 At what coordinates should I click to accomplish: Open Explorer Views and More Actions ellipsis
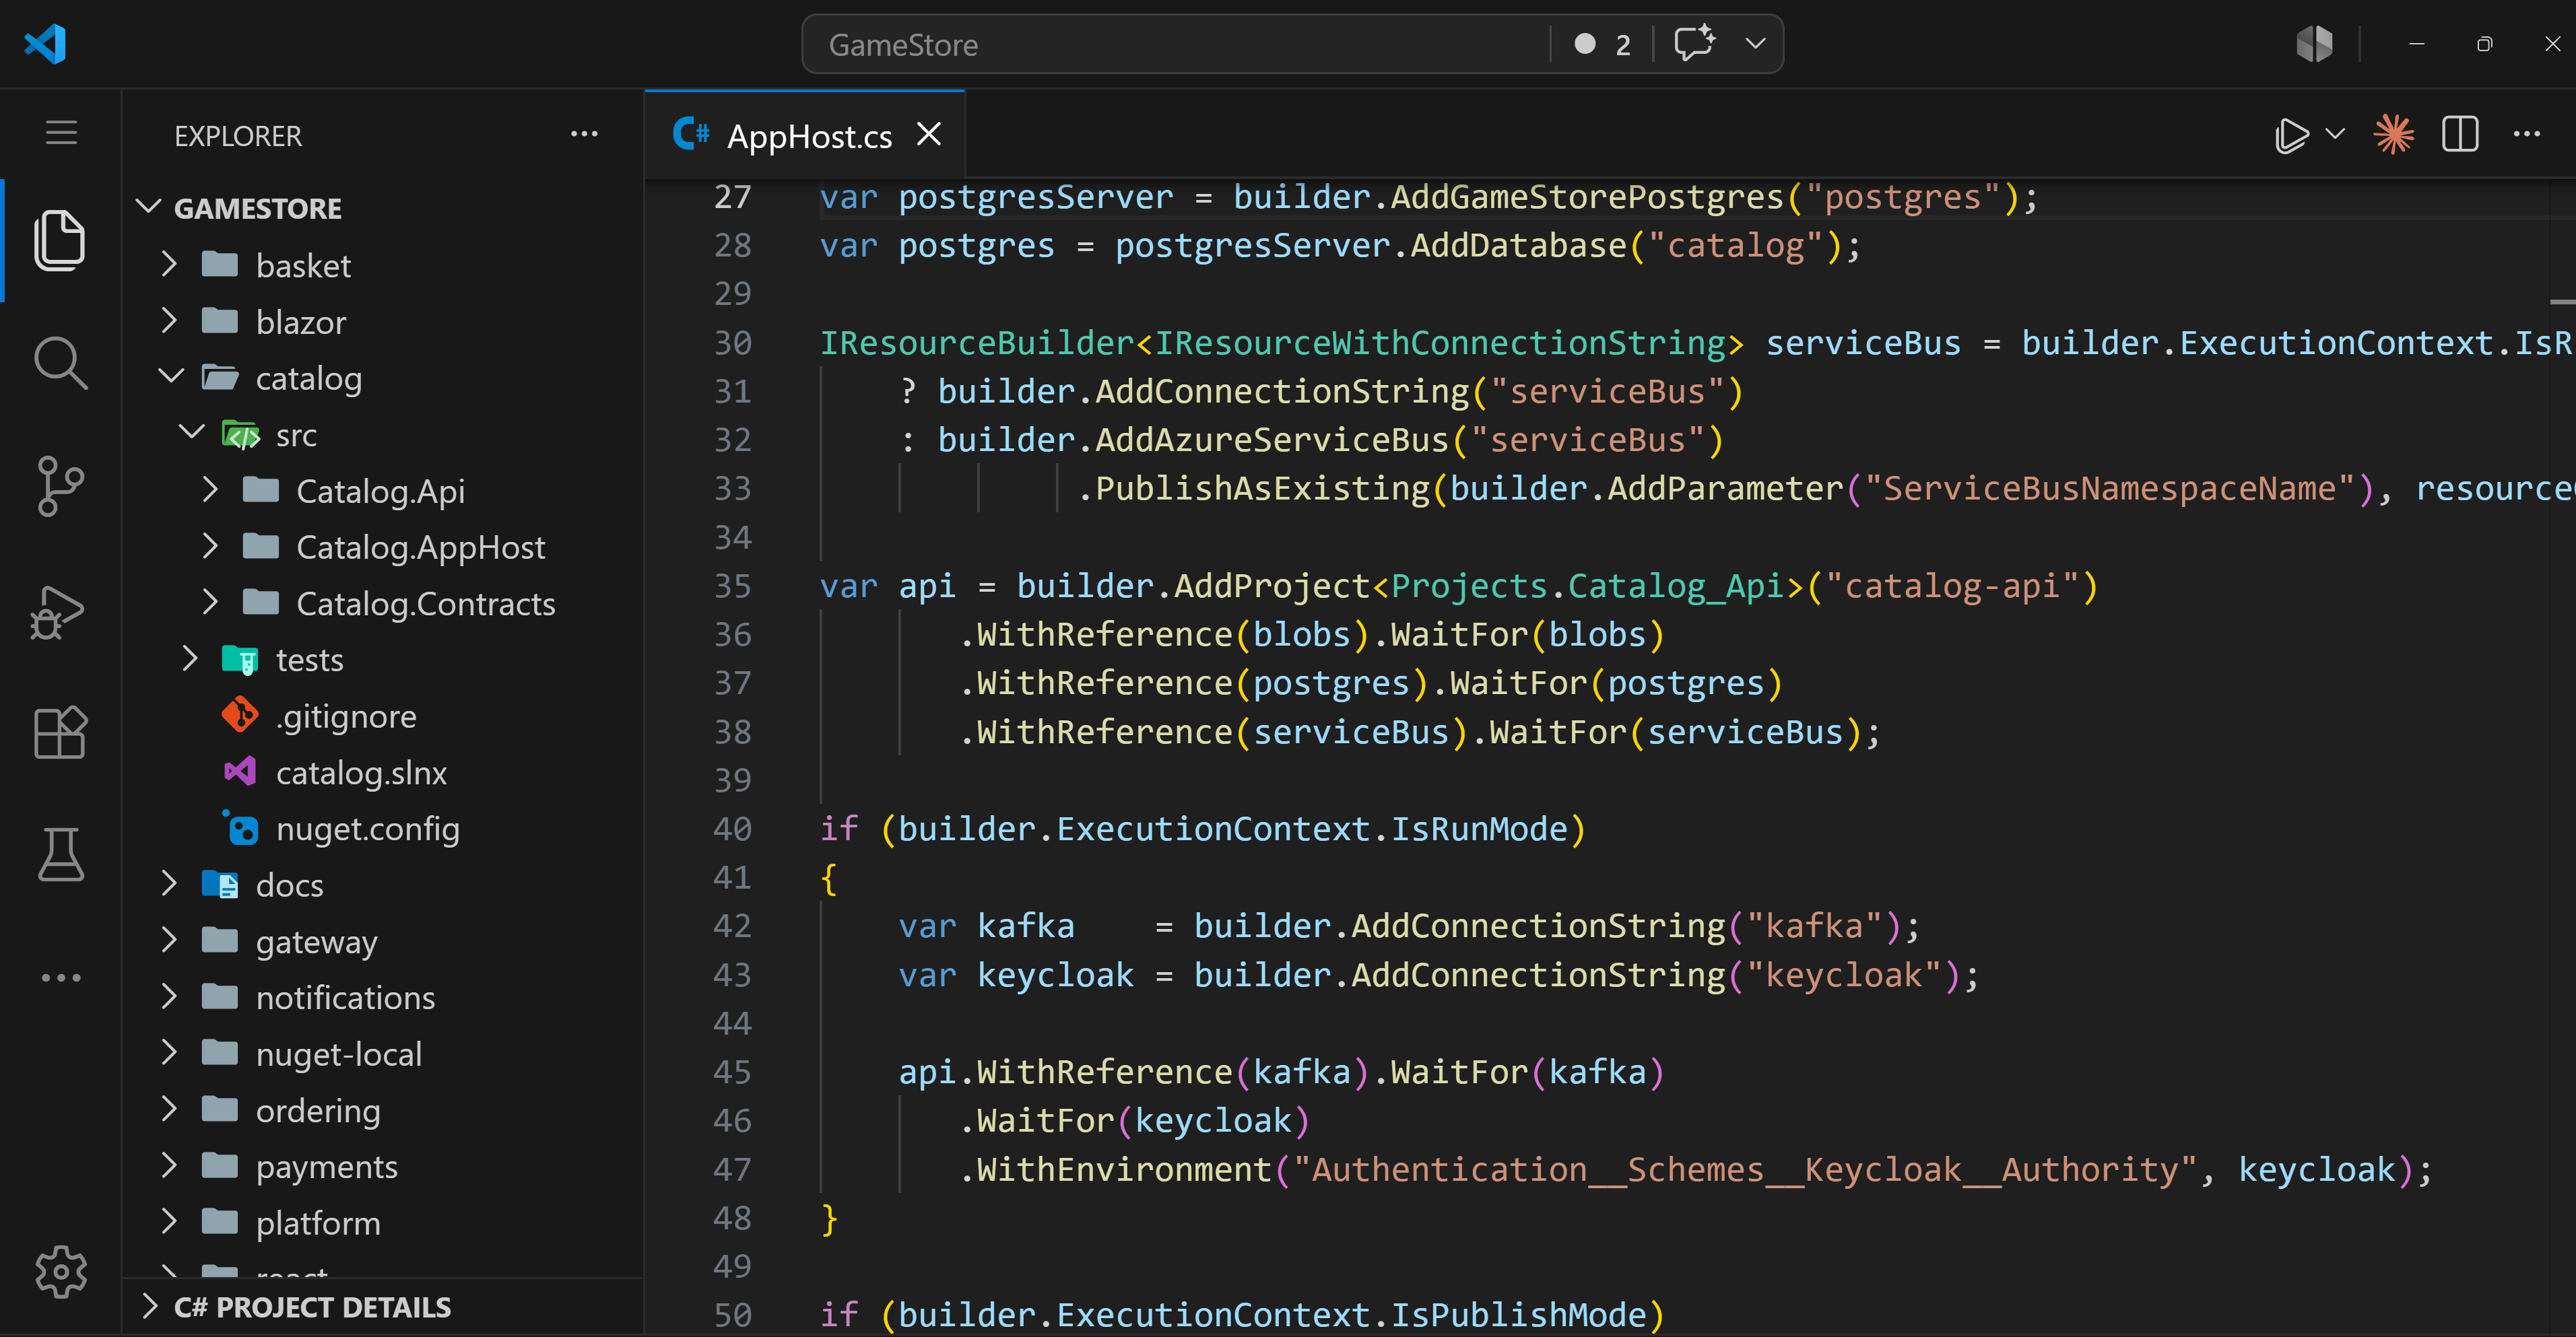[584, 134]
